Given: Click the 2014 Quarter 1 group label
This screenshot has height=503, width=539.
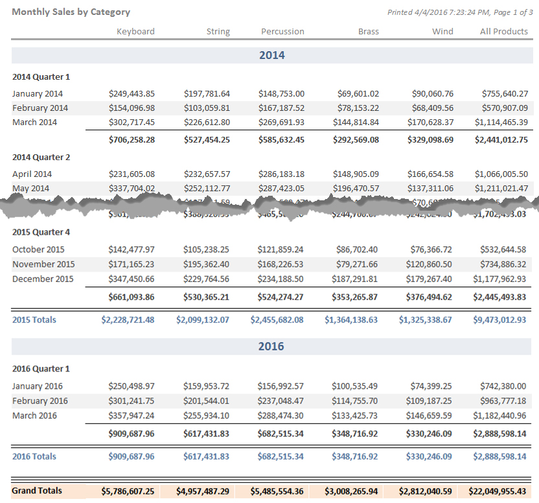Looking at the screenshot, I should click(x=41, y=76).
